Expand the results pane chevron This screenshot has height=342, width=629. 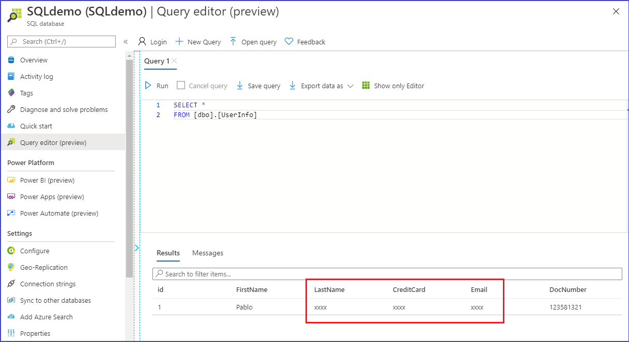pyautogui.click(x=137, y=248)
